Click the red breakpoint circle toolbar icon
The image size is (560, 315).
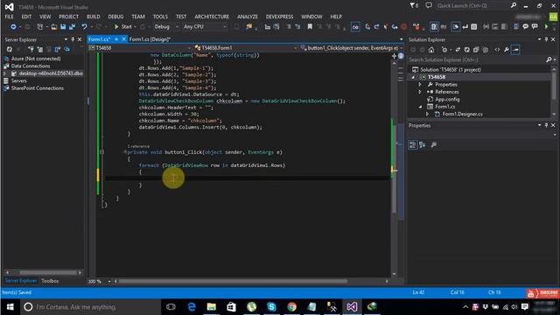point(404,27)
